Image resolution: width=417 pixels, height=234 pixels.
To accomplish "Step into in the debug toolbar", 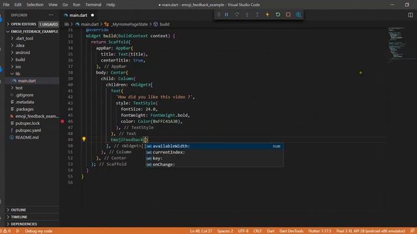I will (x=247, y=14).
